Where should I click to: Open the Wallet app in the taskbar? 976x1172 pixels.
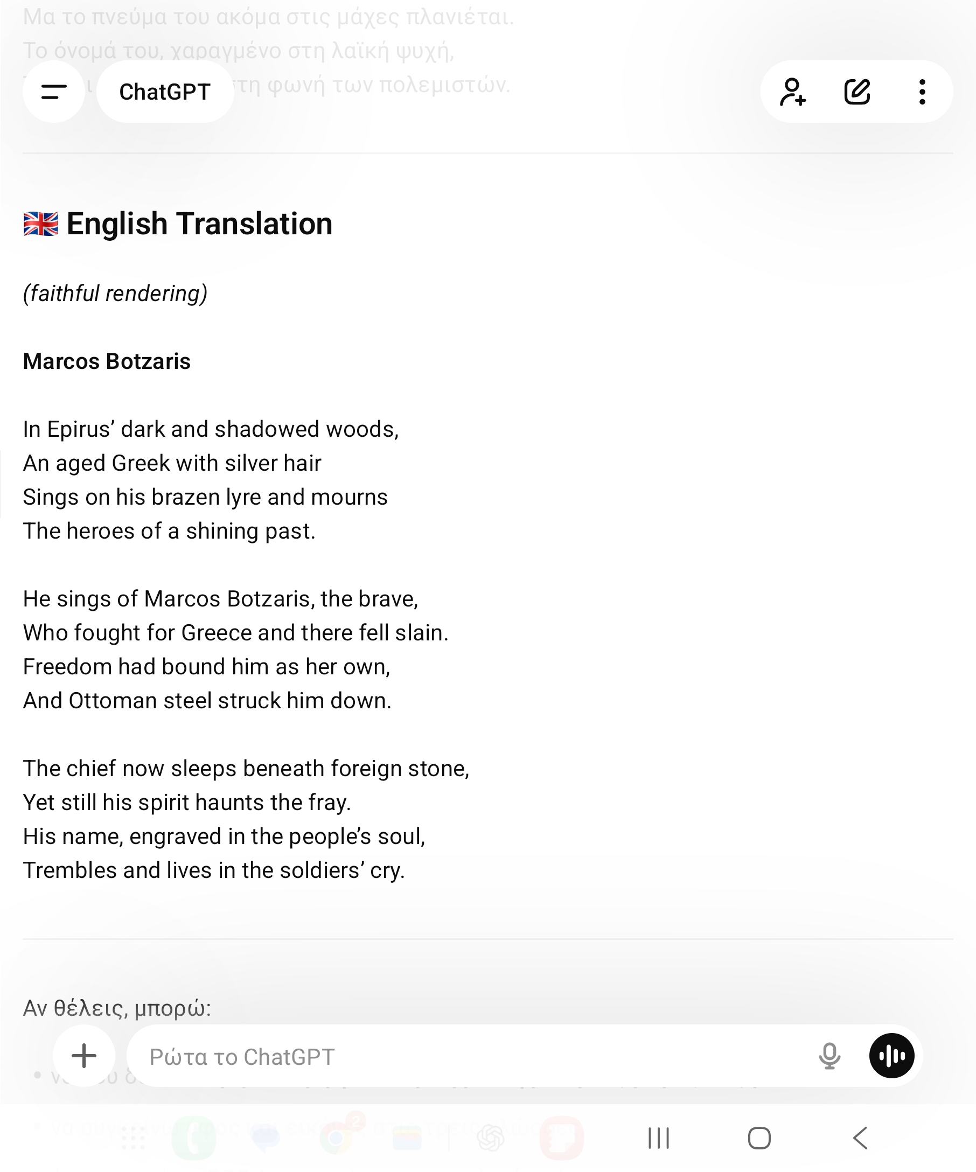[x=407, y=1138]
